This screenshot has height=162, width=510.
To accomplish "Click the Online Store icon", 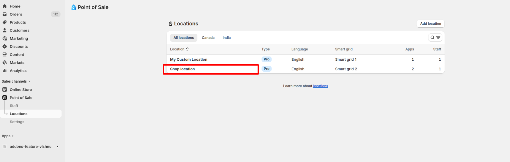I will 5,89.
